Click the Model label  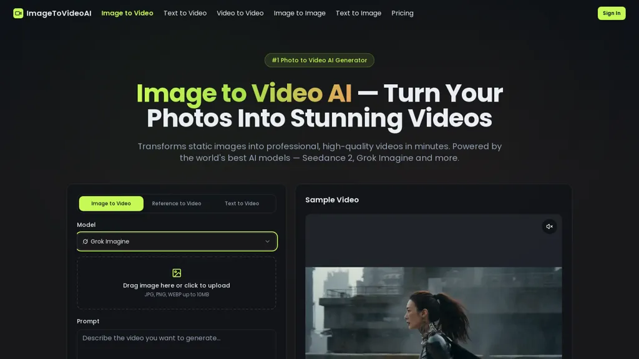(86, 224)
